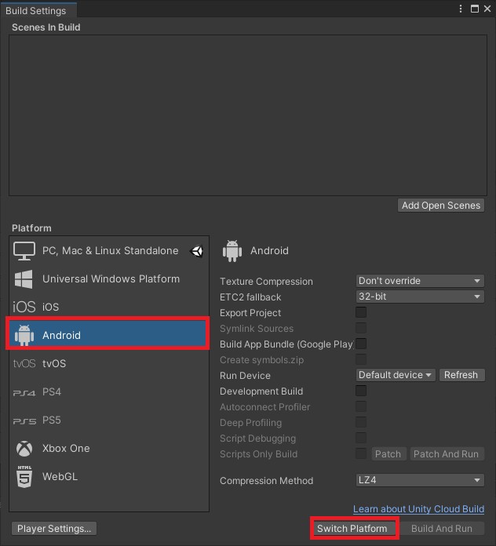Image resolution: width=496 pixels, height=546 pixels.
Task: Close the Build Settings window
Action: point(487,9)
